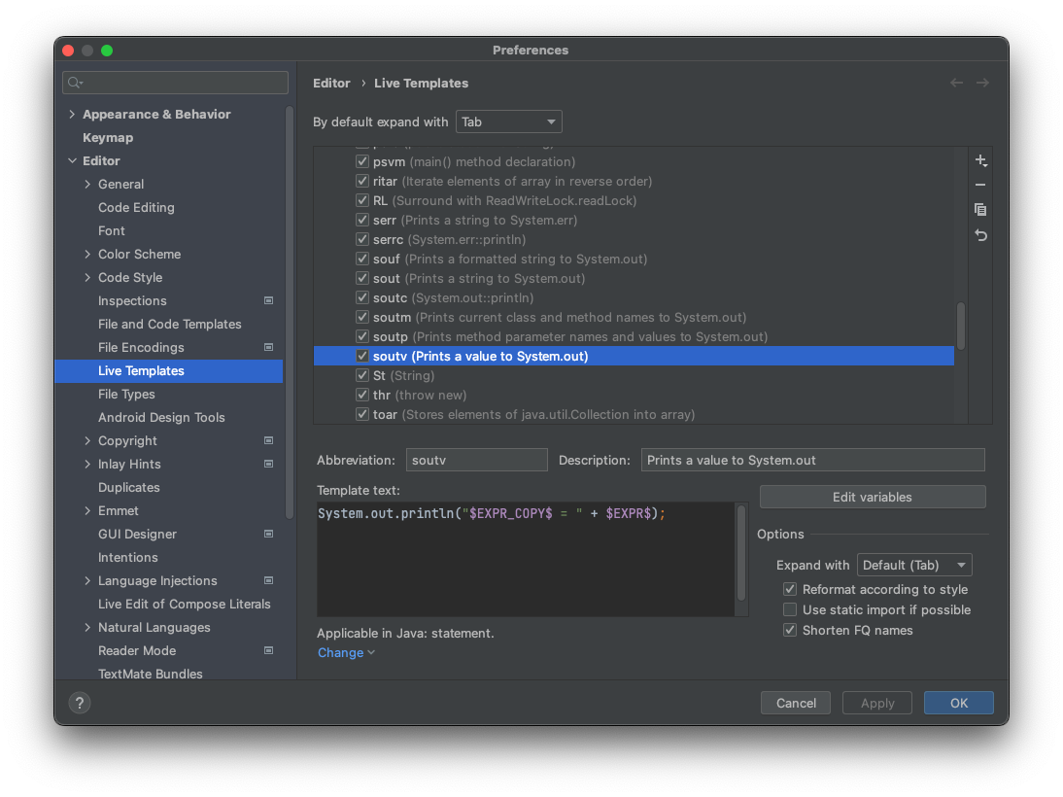The image size is (1063, 797).
Task: Click project-level icon beside Inlay Hints
Action: click(x=268, y=464)
